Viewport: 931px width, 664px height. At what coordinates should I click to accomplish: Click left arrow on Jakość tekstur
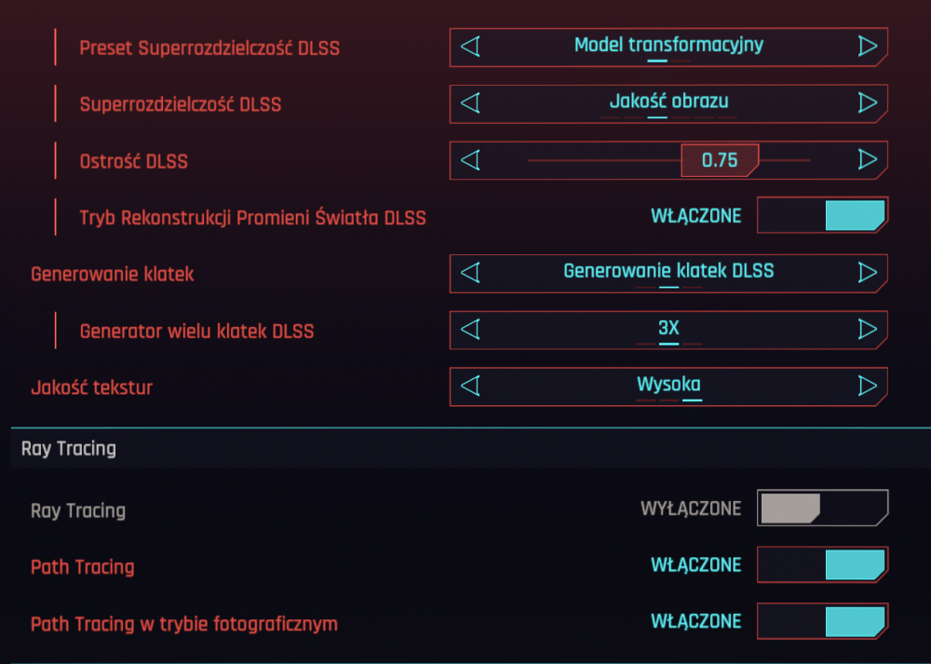click(470, 386)
